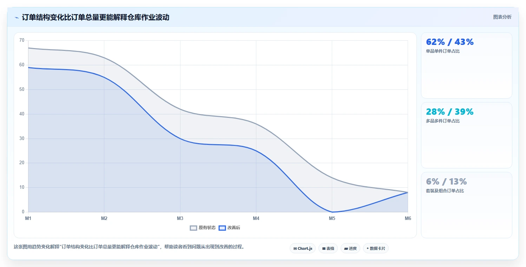Click the M6 x-axis label
Screen dimensions: 526x267
[x=408, y=219]
